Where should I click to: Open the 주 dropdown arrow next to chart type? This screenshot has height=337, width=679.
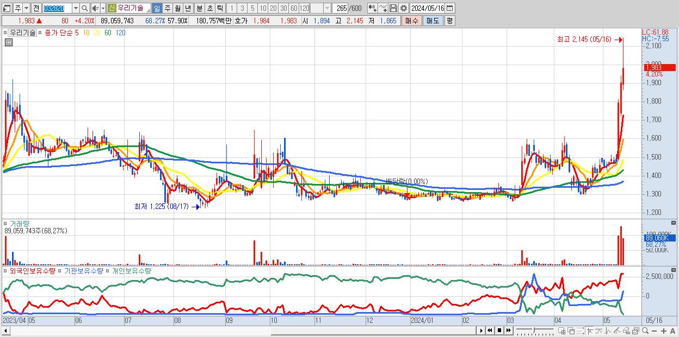pyautogui.click(x=27, y=8)
